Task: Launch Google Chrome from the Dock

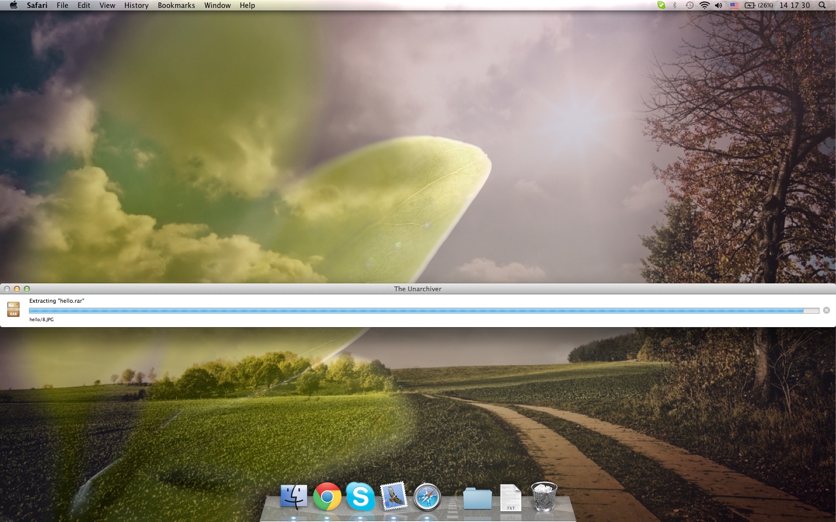Action: [x=327, y=497]
